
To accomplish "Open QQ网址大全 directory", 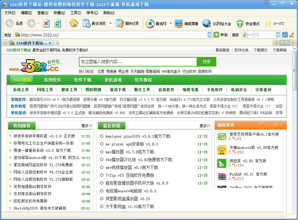I will pyautogui.click(x=216, y=23).
